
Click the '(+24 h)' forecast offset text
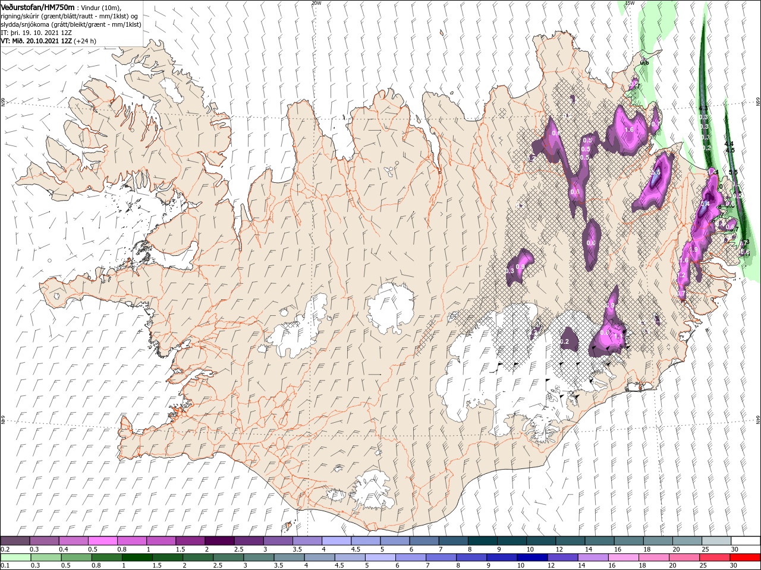[85, 42]
